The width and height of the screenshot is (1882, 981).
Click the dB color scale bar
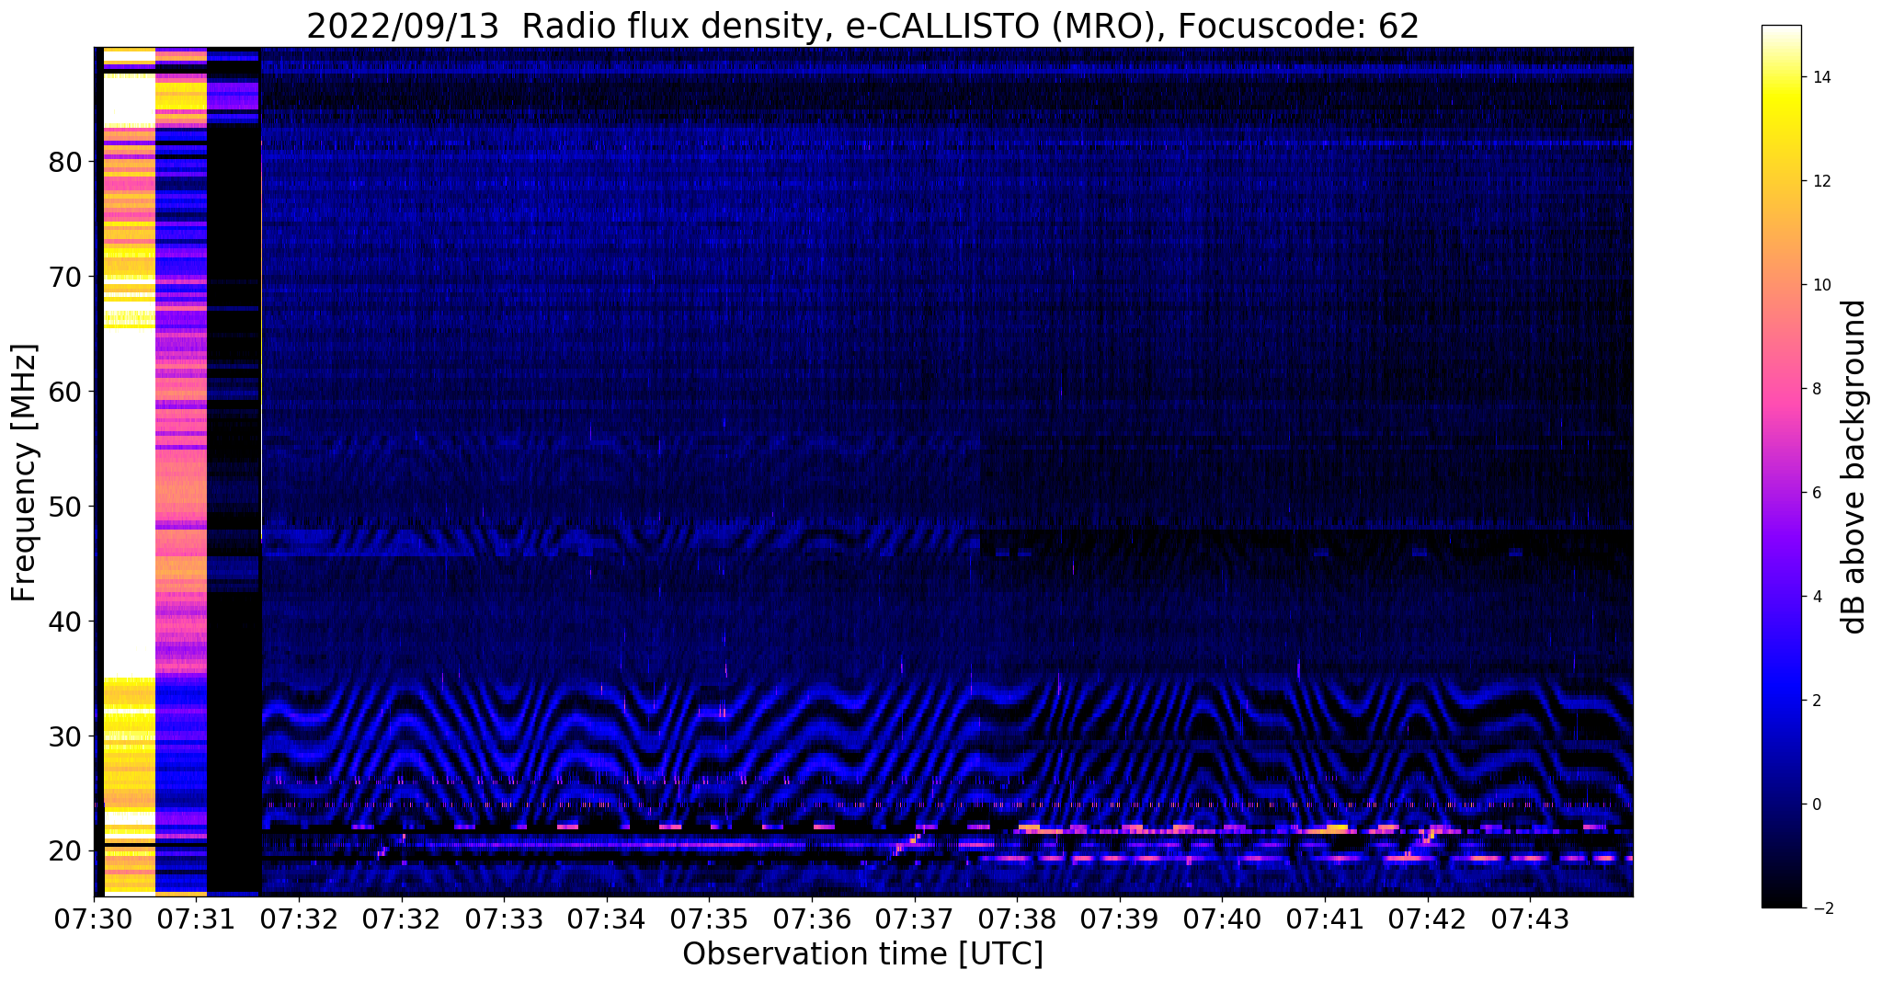coord(1782,467)
